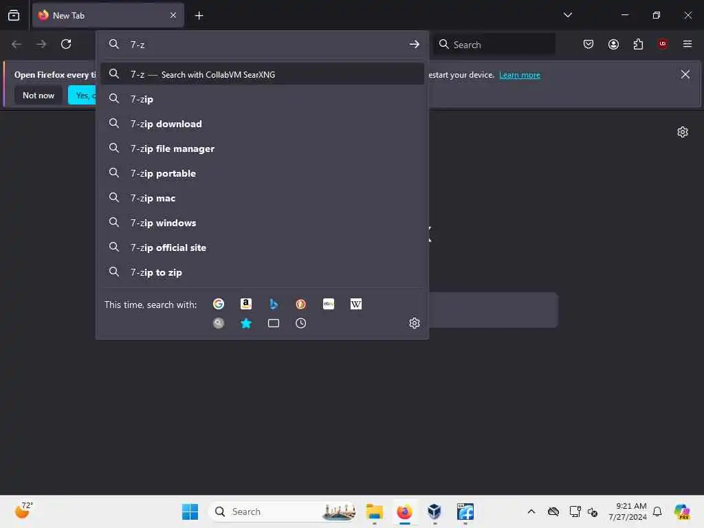Open Copilot preview icon in taskbar
Screen dimensions: 704x528
pyautogui.click(x=681, y=511)
